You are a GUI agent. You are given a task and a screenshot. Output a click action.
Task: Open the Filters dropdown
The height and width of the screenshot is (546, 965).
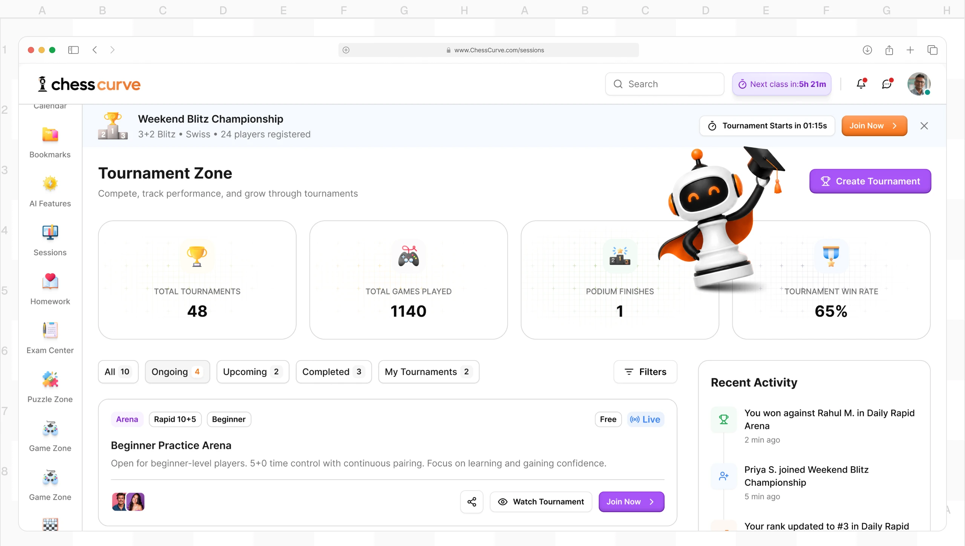coord(645,372)
